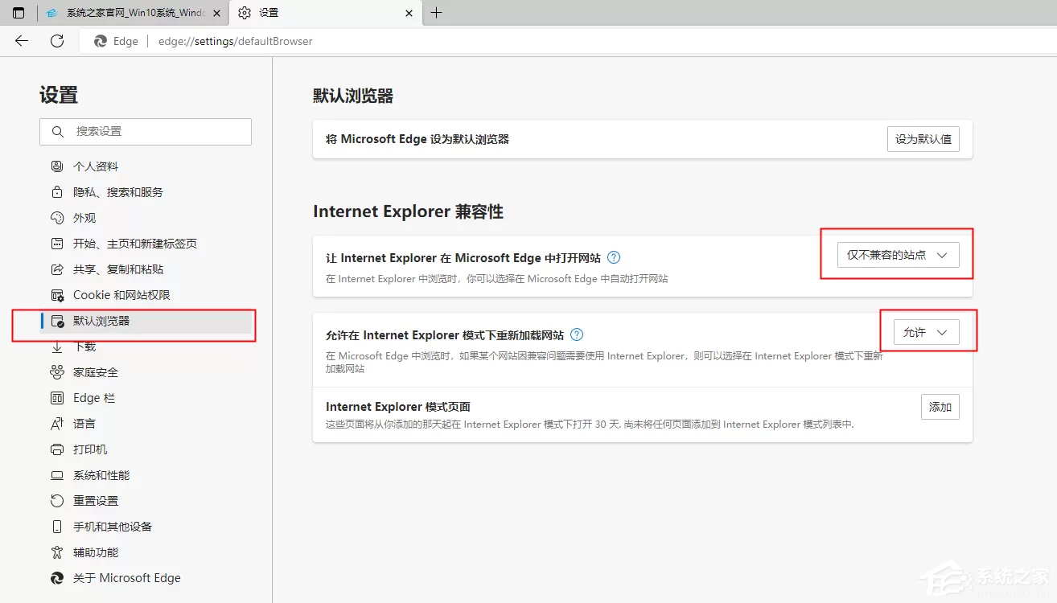This screenshot has width=1057, height=603.
Task: Open a new tab with the plus button
Action: pos(436,13)
